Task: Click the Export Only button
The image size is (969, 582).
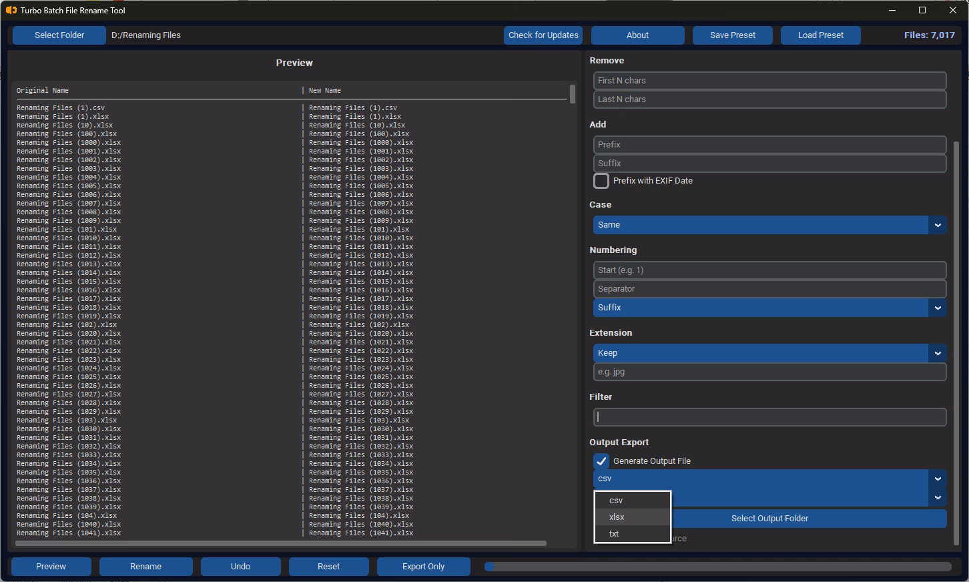Action: (424, 567)
